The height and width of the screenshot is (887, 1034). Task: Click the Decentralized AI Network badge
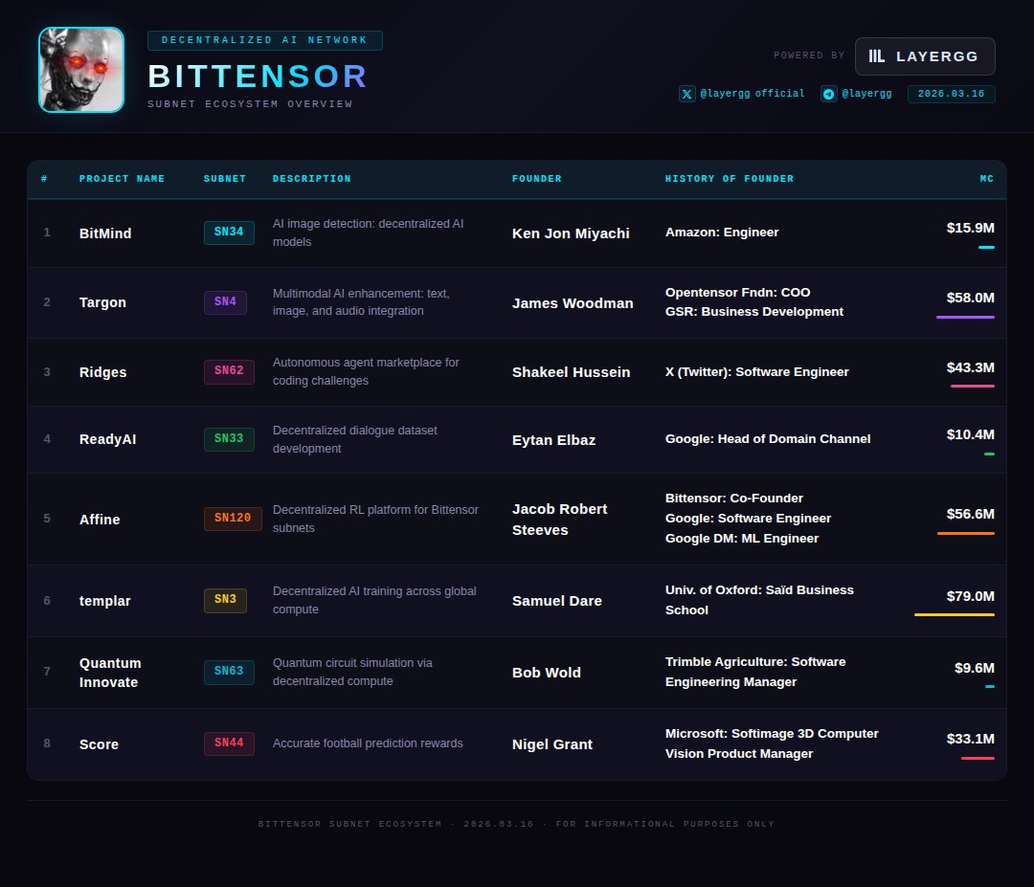click(x=264, y=40)
